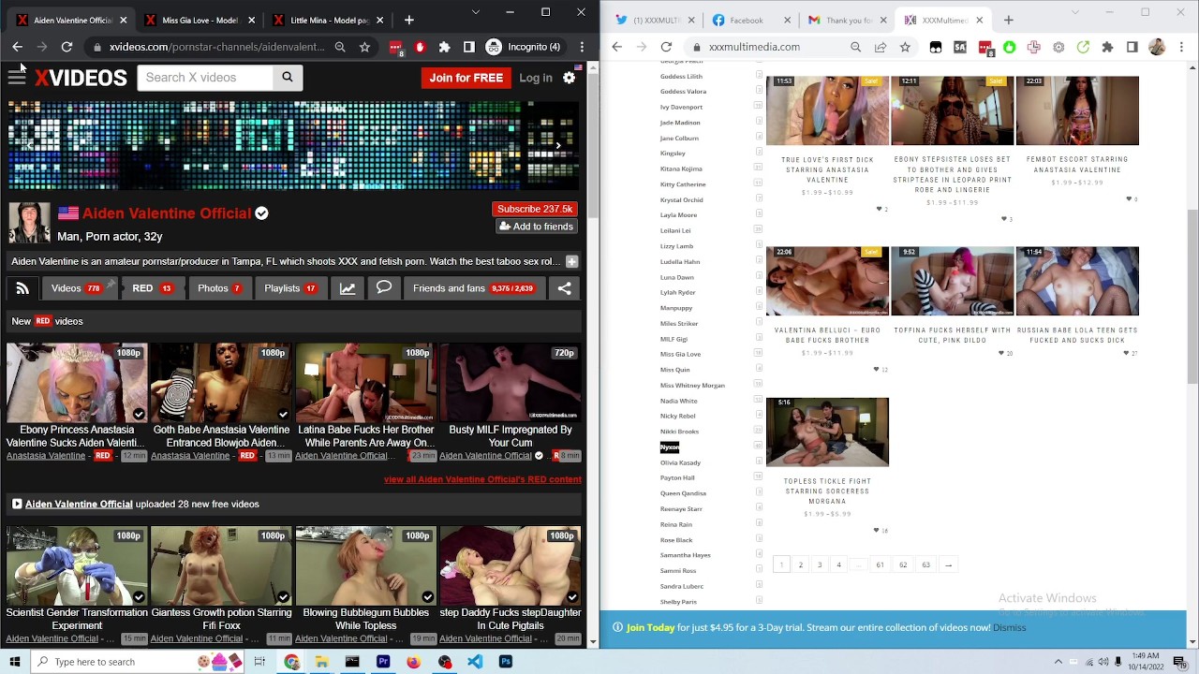The width and height of the screenshot is (1199, 674).
Task: Select the statistics chart icon on the profile
Action: pos(347,287)
